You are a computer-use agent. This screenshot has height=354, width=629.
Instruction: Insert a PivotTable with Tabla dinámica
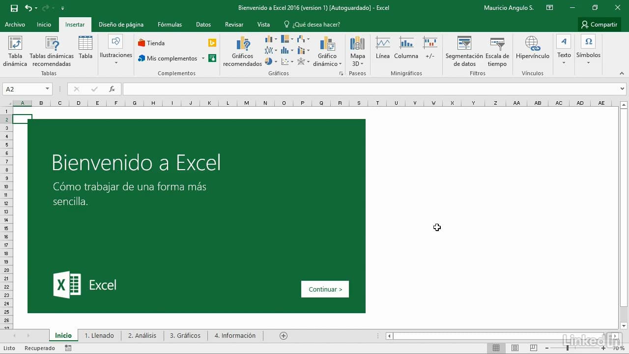pyautogui.click(x=15, y=51)
